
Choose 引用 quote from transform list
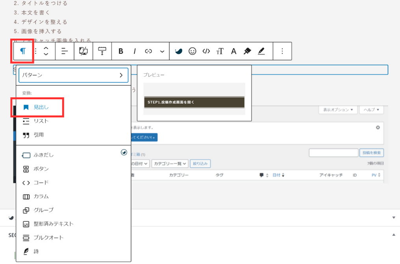(x=39, y=135)
